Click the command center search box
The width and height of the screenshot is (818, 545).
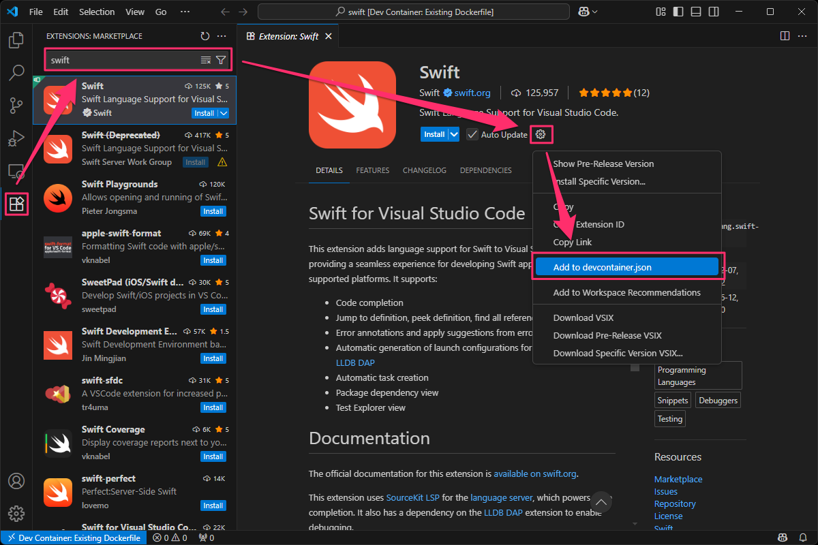pos(414,12)
